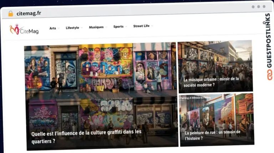Expand the Arts dropdown chevron
This screenshot has width=274, height=153.
coord(59,28)
